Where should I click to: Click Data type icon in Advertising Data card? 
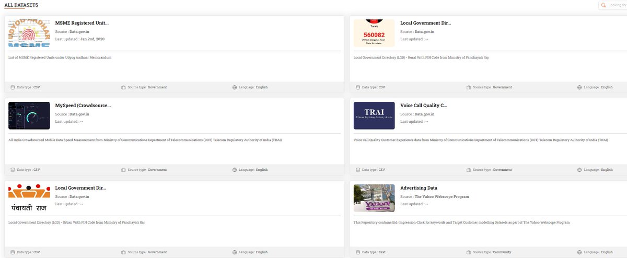tap(358, 252)
